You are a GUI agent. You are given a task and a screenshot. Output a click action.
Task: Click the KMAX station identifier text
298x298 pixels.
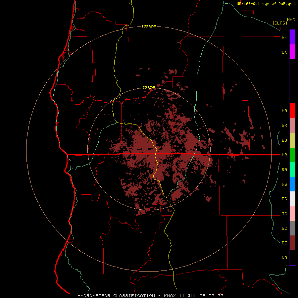click(170, 296)
